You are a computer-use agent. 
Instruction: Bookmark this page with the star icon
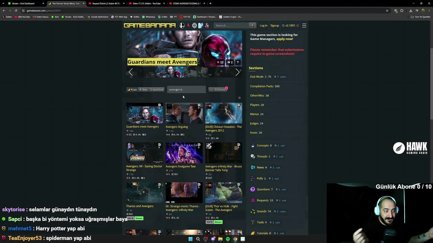pos(387,10)
